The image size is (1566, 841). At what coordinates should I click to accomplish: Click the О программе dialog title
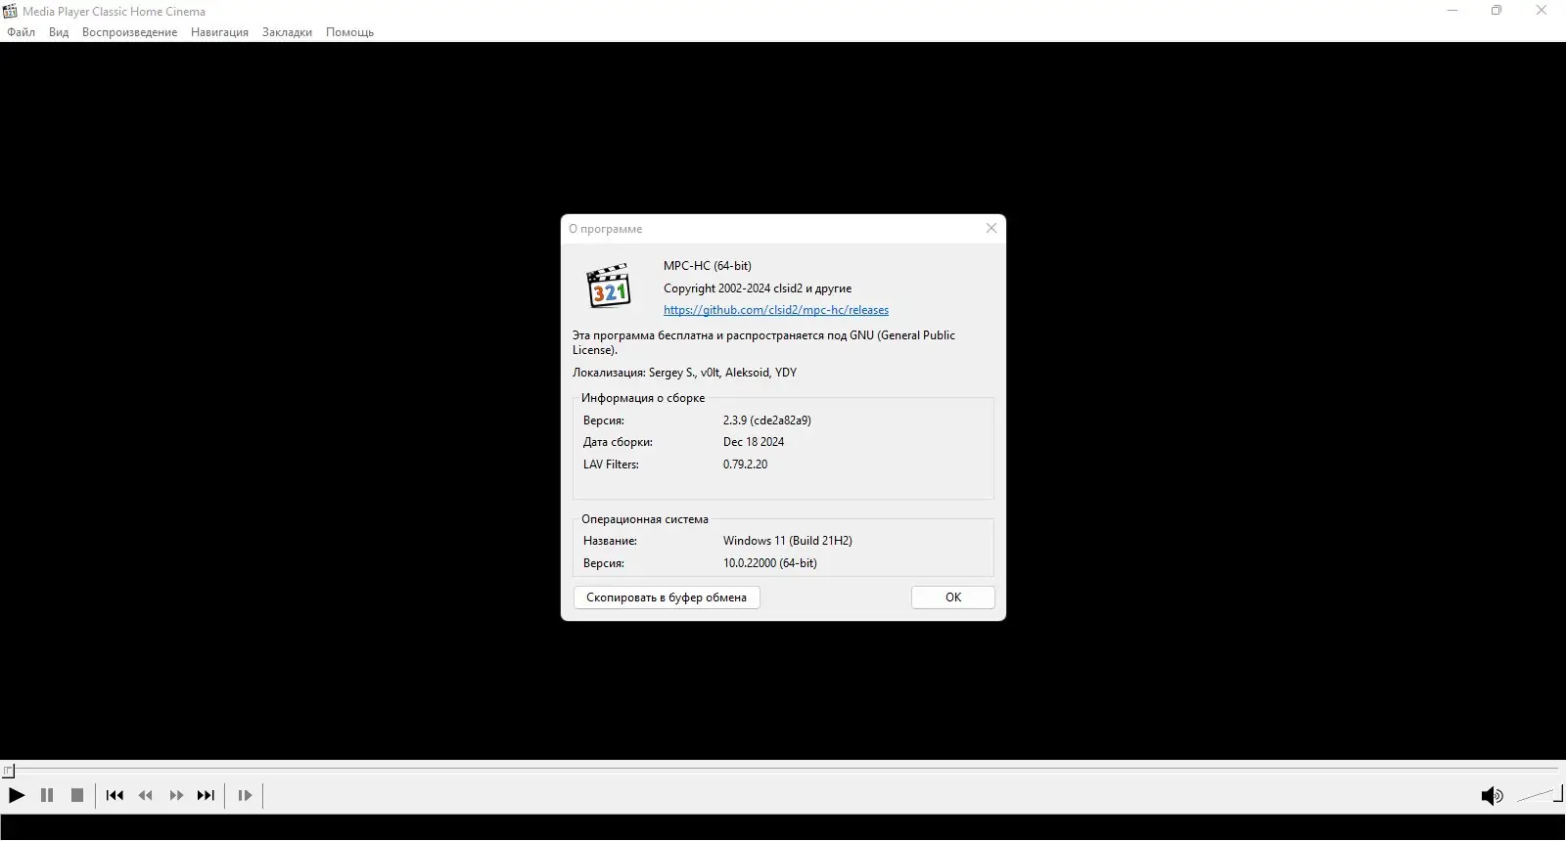pyautogui.click(x=606, y=229)
